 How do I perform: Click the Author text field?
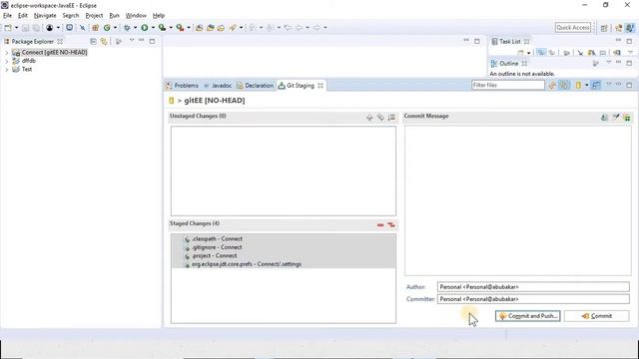pyautogui.click(x=533, y=287)
